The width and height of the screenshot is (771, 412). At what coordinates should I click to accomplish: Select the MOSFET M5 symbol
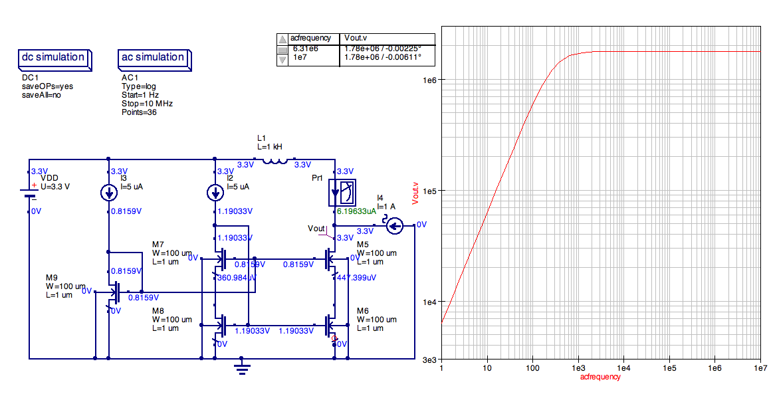[330, 259]
